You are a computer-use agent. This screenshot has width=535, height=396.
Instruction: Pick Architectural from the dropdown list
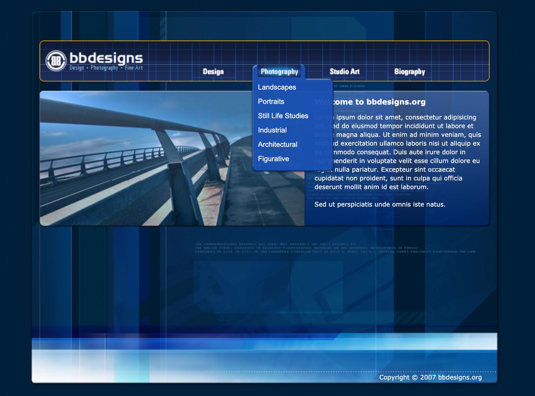pos(278,144)
